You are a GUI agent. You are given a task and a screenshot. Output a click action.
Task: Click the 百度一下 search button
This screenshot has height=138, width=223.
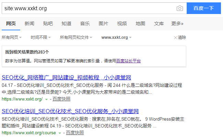pyautogui.click(x=204, y=8)
